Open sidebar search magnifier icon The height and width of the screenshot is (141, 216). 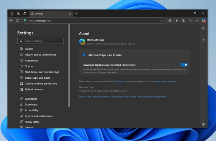pos(204,28)
